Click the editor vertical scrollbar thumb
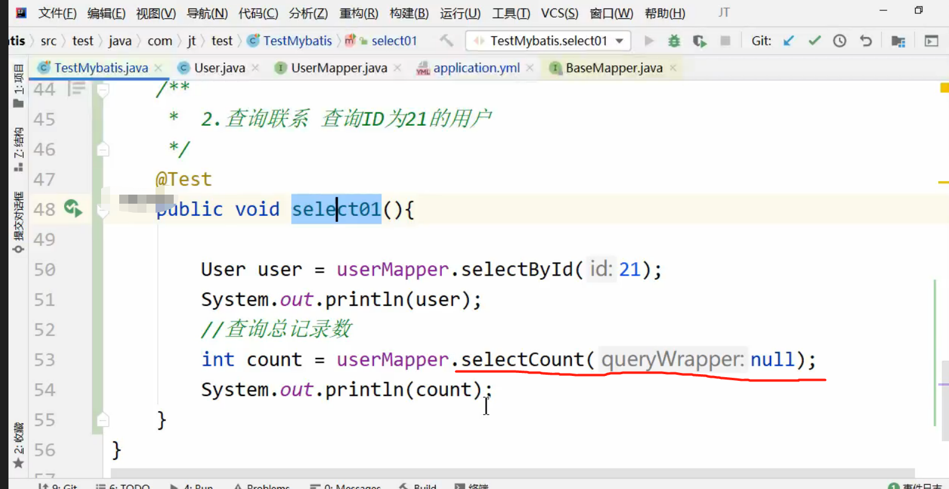Image resolution: width=949 pixels, height=489 pixels. pyautogui.click(x=945, y=401)
